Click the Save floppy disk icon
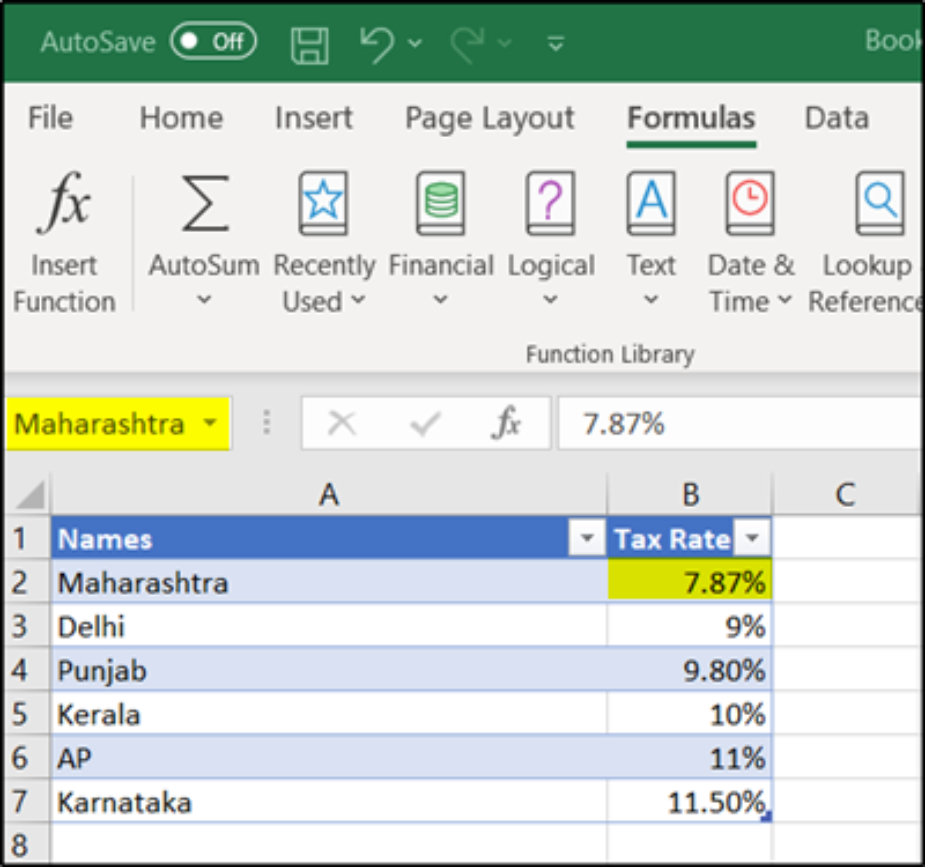The width and height of the screenshot is (925, 867). pyautogui.click(x=310, y=44)
